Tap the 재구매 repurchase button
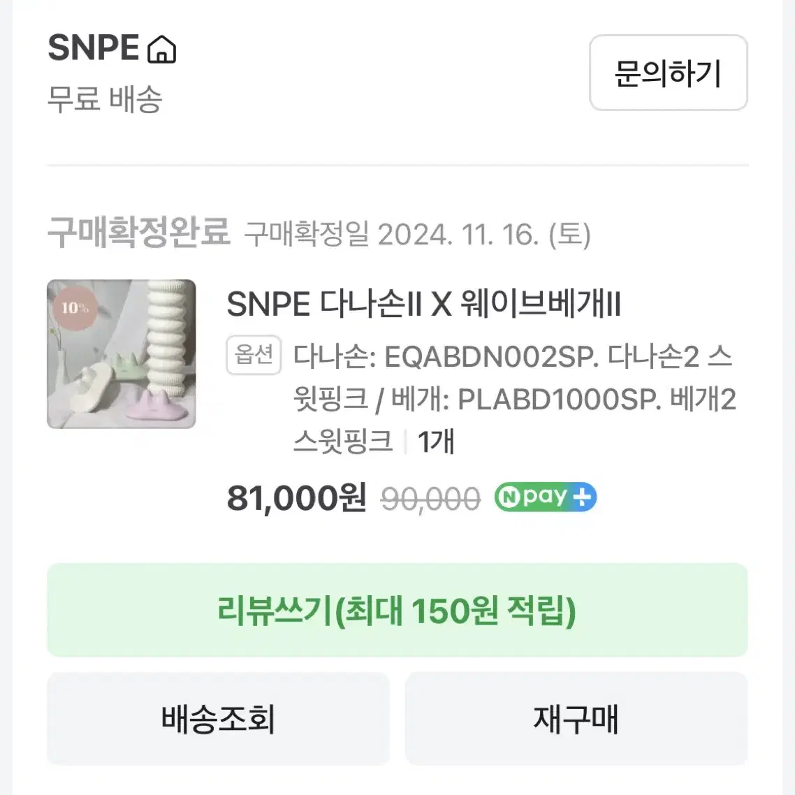The width and height of the screenshot is (795, 795). [576, 718]
